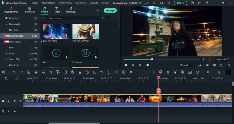
Task: Undo the last edit in timeline toolbar
Action: pyautogui.click(x=14, y=72)
